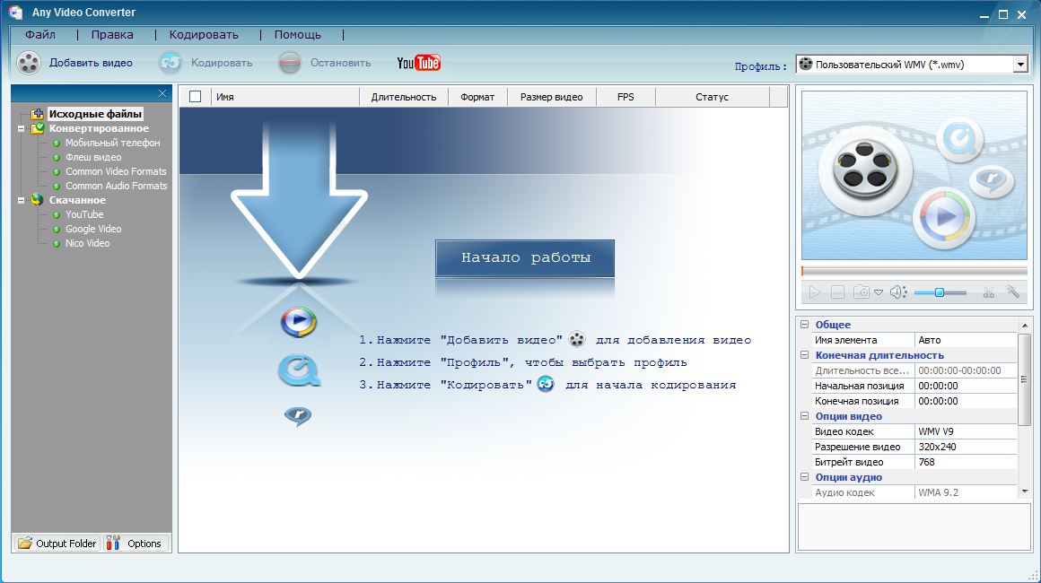Collapse the Общее property group
The width and height of the screenshot is (1041, 583).
tap(805, 325)
